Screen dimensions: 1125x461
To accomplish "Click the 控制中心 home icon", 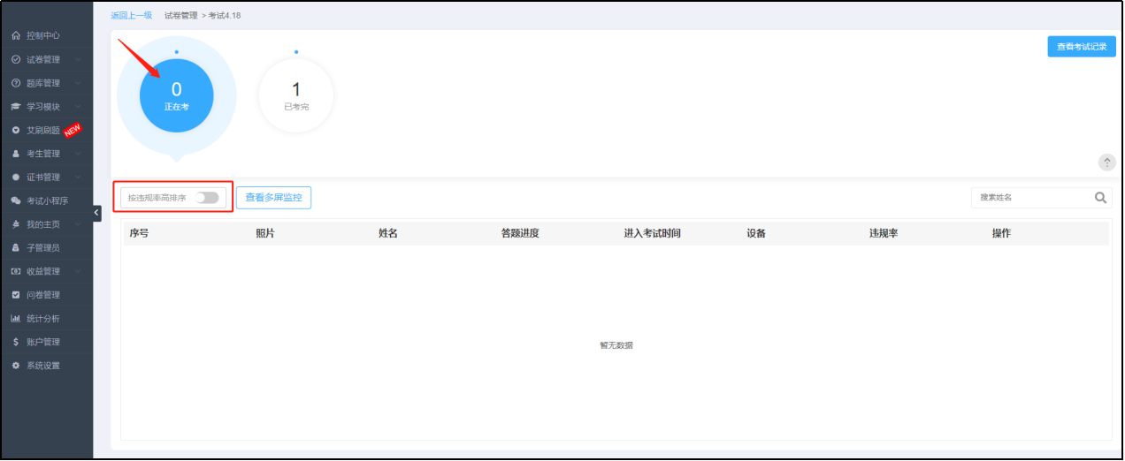I will click(x=16, y=36).
